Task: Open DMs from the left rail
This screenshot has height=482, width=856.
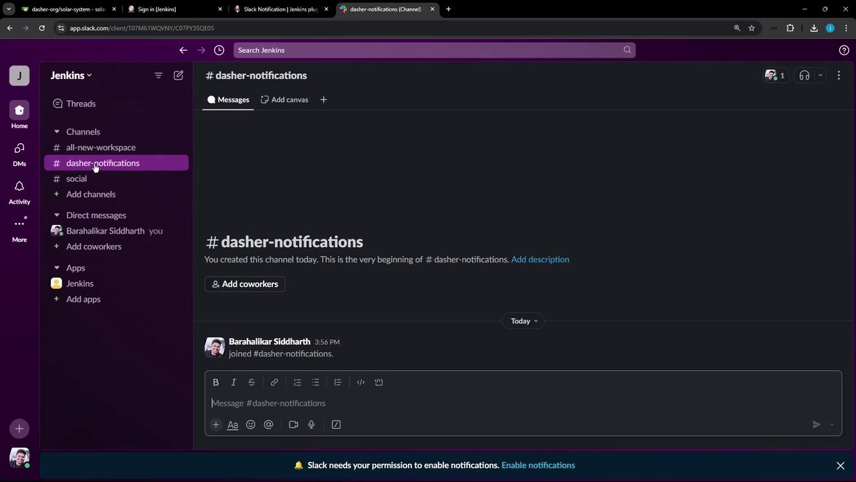Action: click(19, 153)
